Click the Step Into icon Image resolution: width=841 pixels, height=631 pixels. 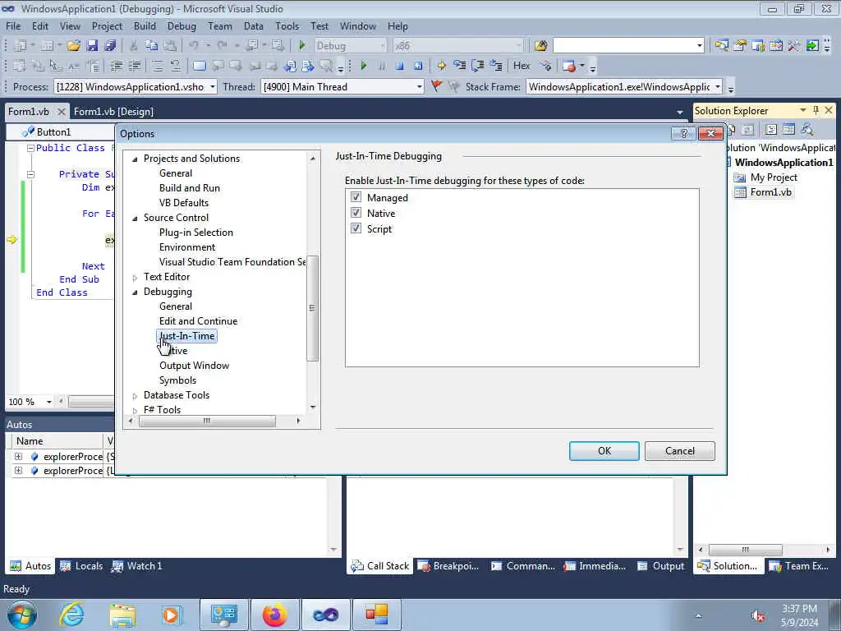[x=459, y=66]
